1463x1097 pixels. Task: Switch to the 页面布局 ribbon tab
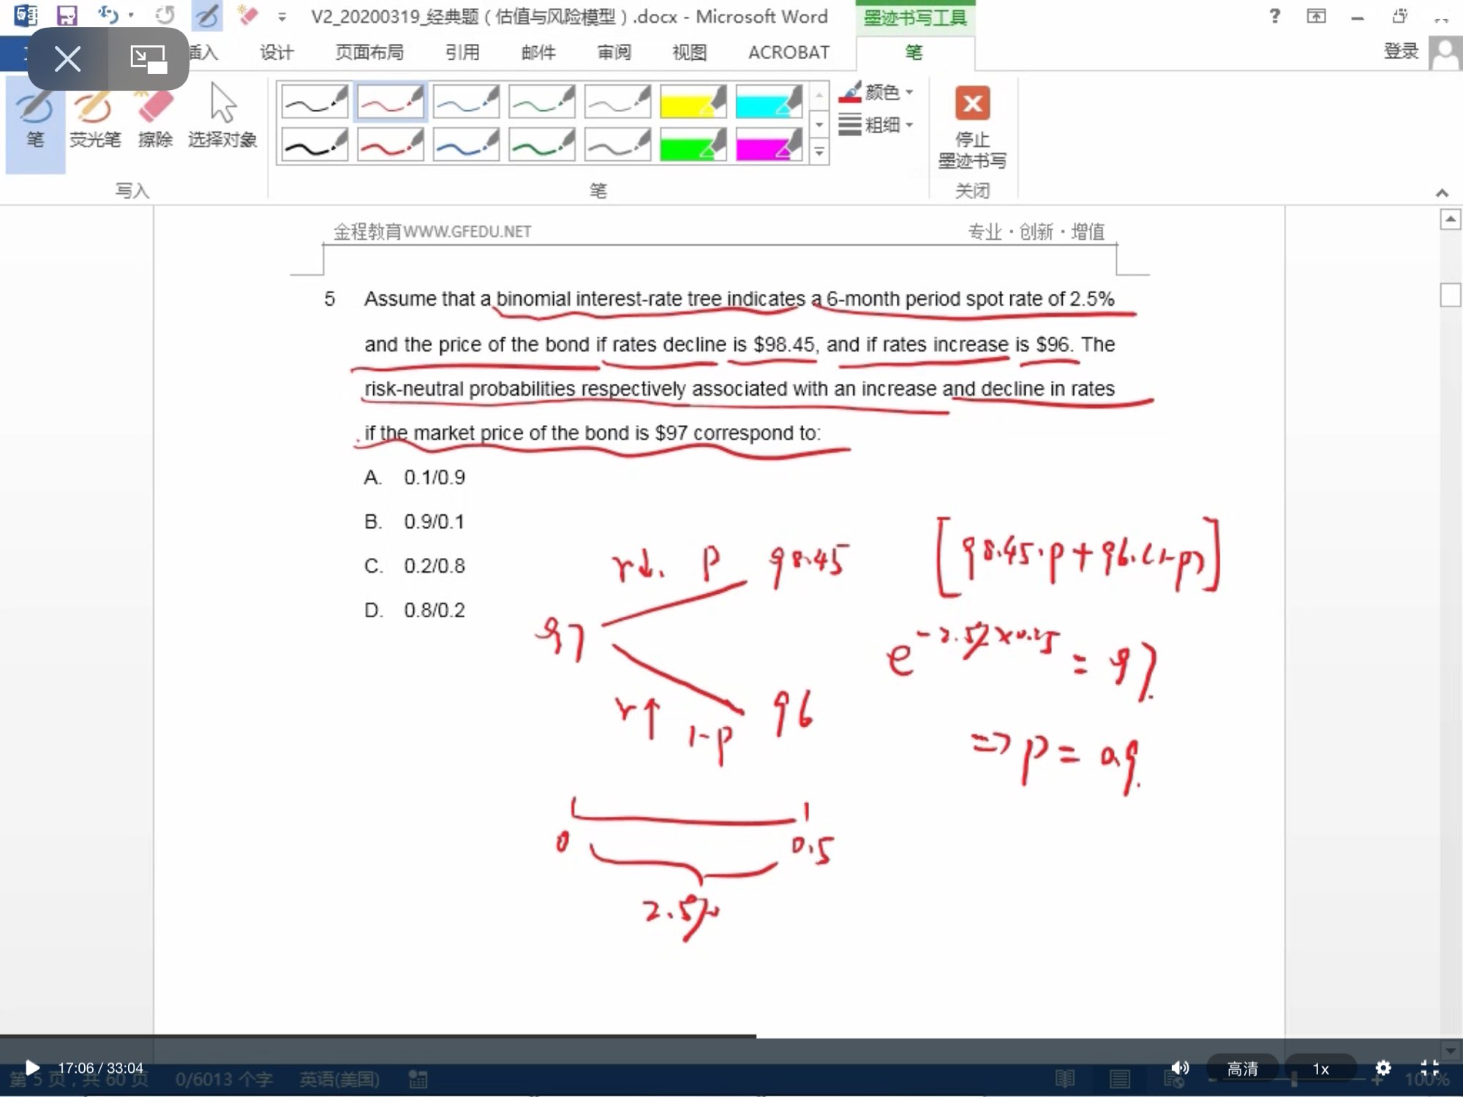[x=369, y=53]
